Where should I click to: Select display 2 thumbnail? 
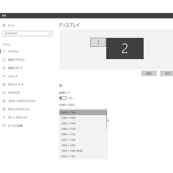pyautogui.click(x=125, y=48)
